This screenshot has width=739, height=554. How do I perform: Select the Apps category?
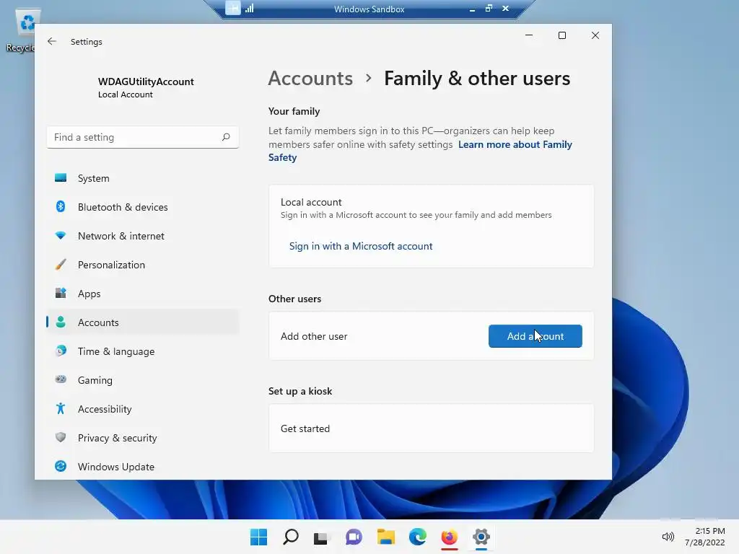(143, 294)
